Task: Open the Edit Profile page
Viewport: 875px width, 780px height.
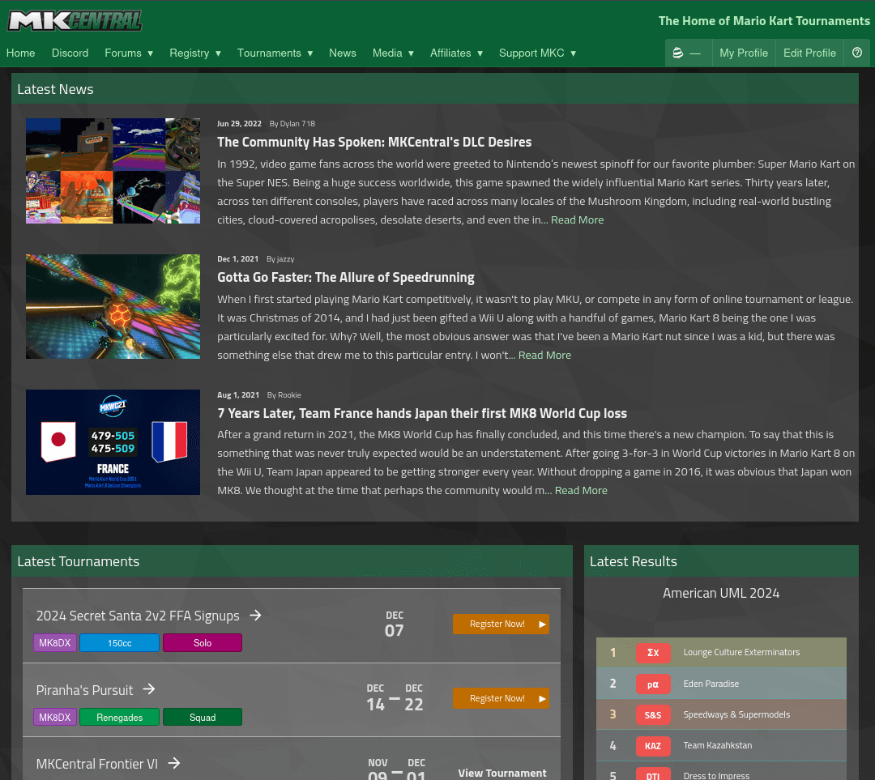Action: pyautogui.click(x=809, y=53)
